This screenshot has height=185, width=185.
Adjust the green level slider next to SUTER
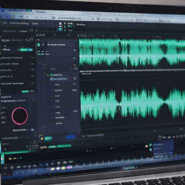[59, 146]
